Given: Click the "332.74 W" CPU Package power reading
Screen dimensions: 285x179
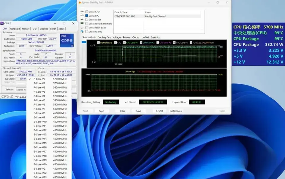Looking at the screenshot, I should 274,45.
